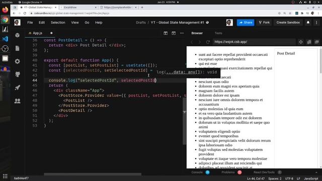Show applications grid in the dock

[5, 176]
